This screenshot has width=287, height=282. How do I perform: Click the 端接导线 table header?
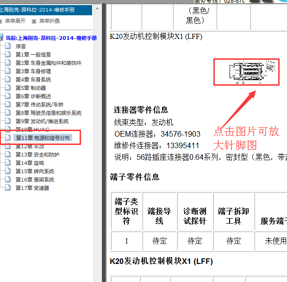coord(159,211)
